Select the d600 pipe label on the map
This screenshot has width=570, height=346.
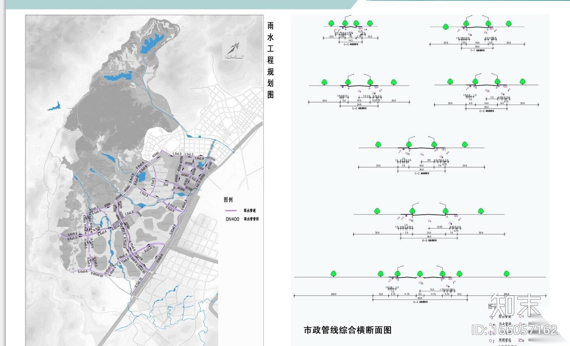(x=139, y=214)
